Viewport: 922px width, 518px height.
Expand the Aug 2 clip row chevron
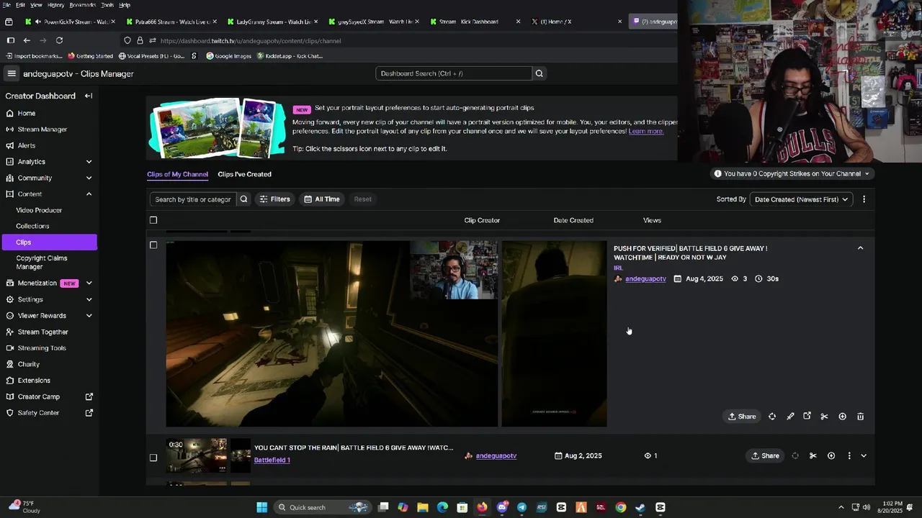(864, 455)
